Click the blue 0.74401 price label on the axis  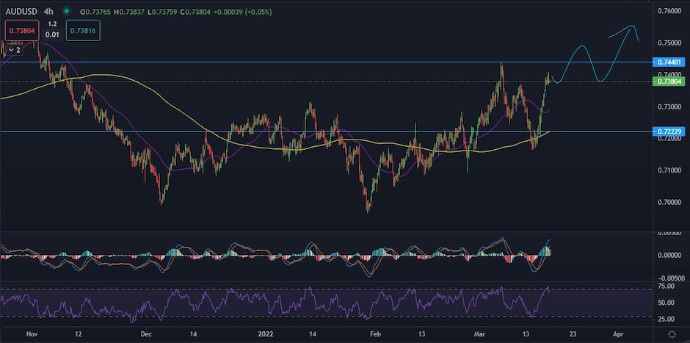(669, 62)
